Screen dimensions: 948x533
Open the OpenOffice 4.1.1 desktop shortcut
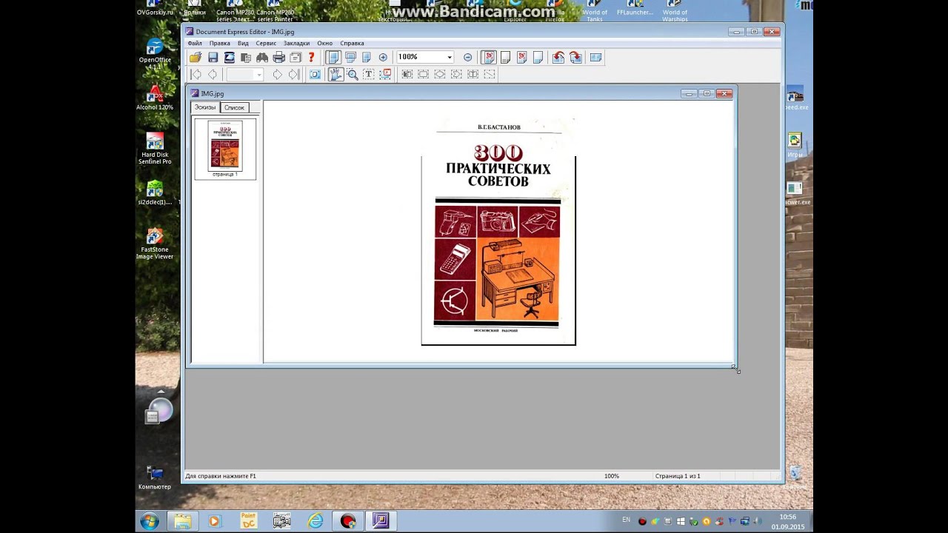[x=155, y=54]
